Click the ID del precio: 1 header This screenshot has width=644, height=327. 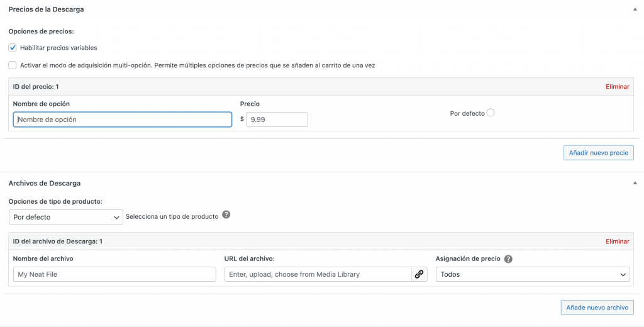(36, 87)
